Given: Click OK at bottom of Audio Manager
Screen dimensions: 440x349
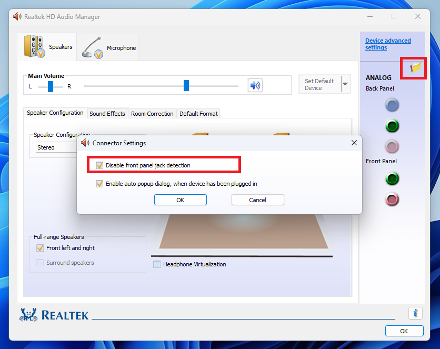Looking at the screenshot, I should (x=404, y=331).
